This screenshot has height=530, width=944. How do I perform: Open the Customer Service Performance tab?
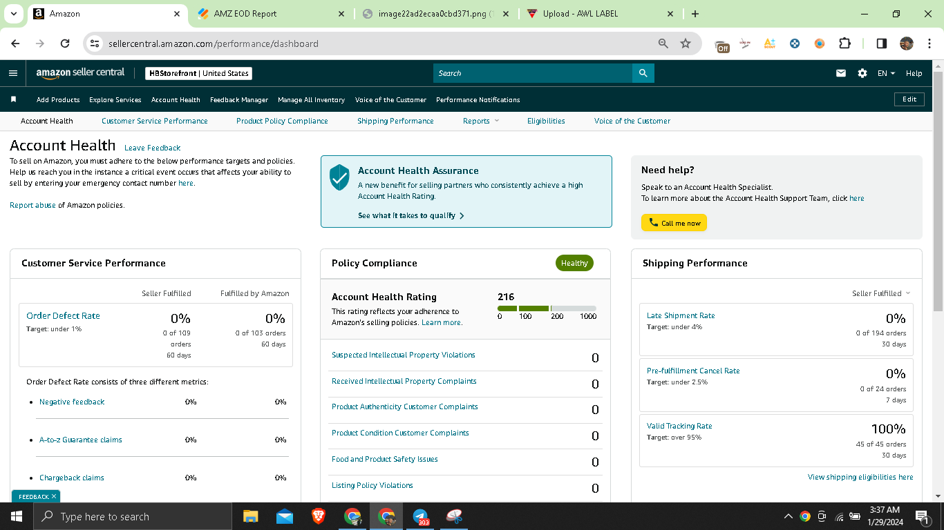(155, 121)
